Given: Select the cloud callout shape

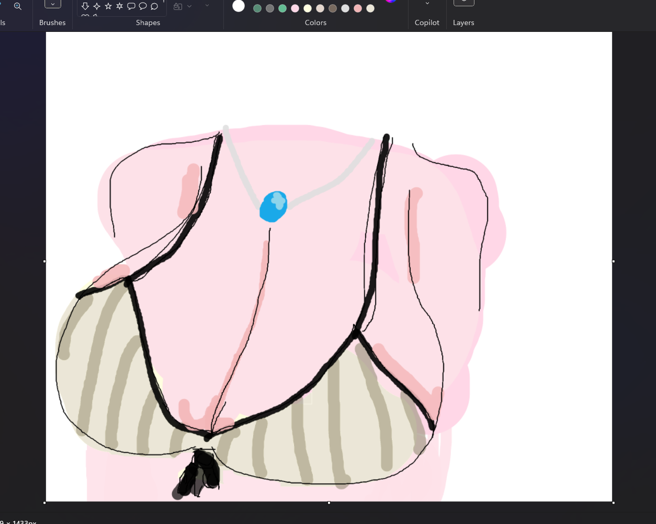Looking at the screenshot, I should [154, 6].
